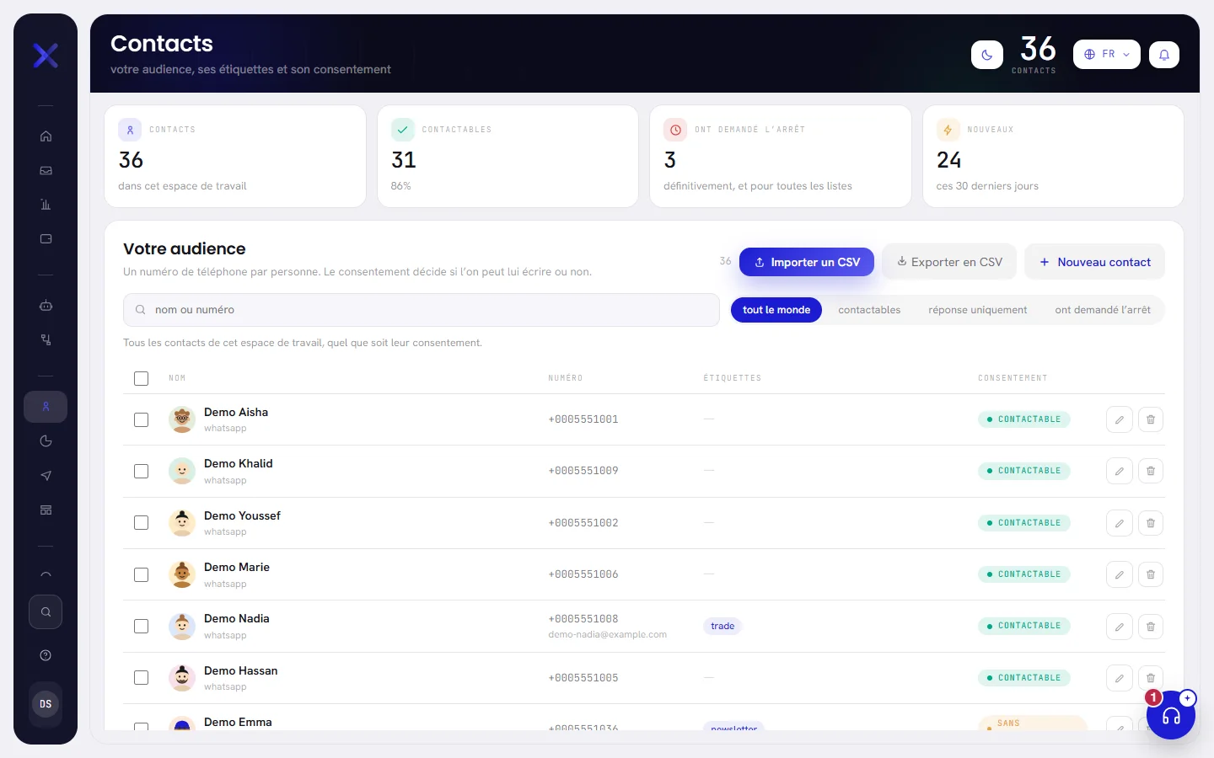Open the bar chart analytics icon
The height and width of the screenshot is (758, 1214).
click(46, 205)
